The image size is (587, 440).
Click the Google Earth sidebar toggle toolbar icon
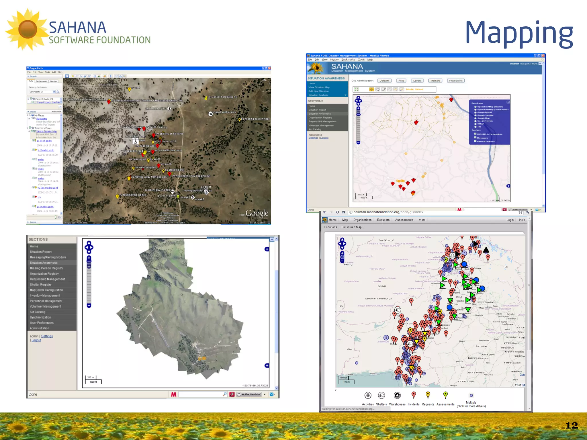(67, 76)
